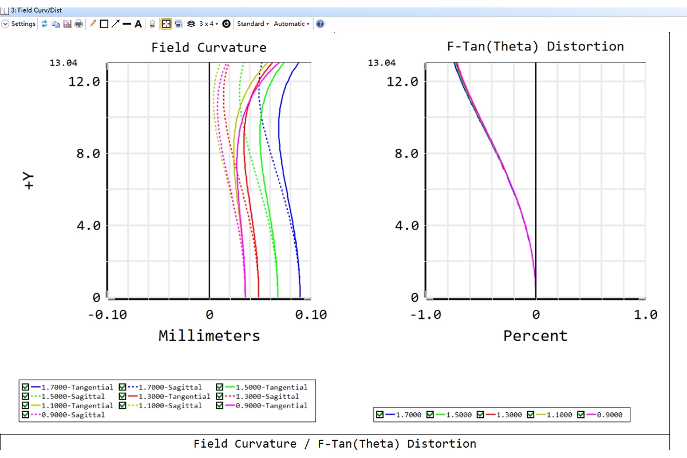Select the rectangle drawing tool
The height and width of the screenshot is (458, 687).
pos(104,24)
